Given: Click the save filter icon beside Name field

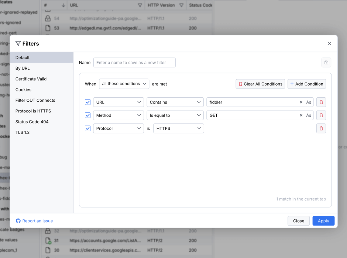Looking at the screenshot, I should 326,62.
